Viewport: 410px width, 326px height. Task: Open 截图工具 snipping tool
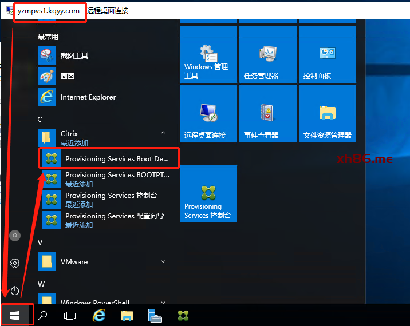pos(74,55)
